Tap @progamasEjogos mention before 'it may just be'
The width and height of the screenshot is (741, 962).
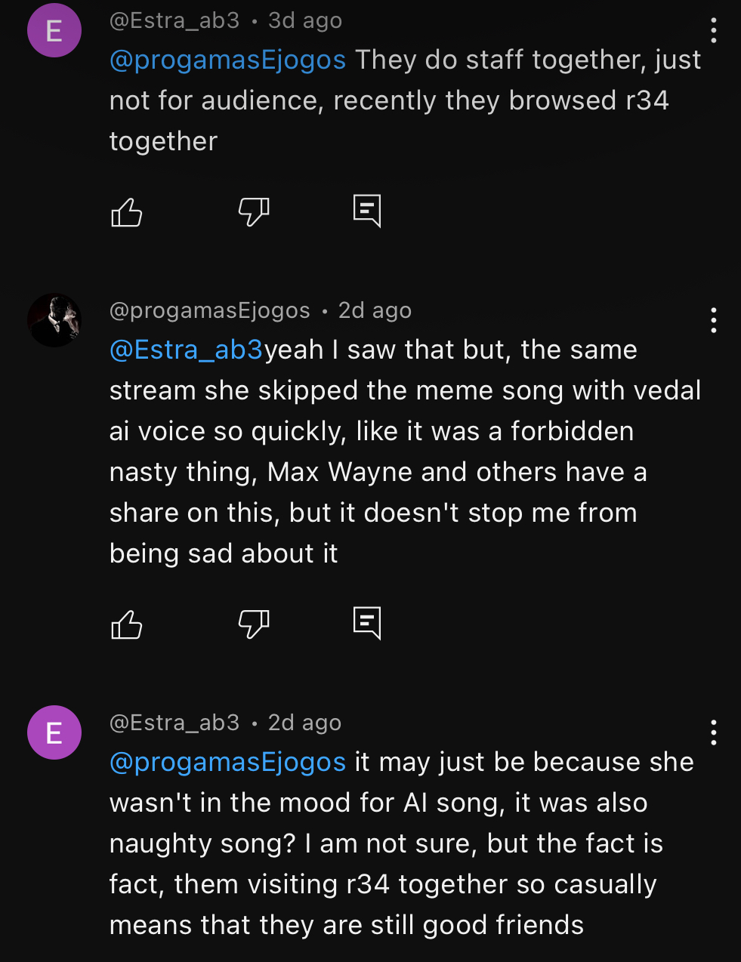pos(227,762)
